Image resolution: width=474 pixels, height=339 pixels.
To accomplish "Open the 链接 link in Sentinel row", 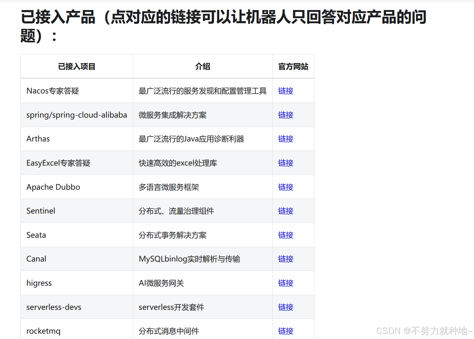I will click(x=286, y=211).
